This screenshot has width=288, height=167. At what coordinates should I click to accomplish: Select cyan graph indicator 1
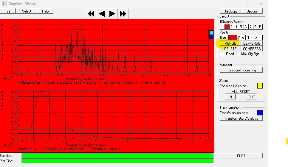point(211,33)
